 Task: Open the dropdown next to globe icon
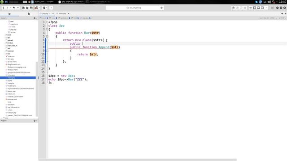[47, 8]
